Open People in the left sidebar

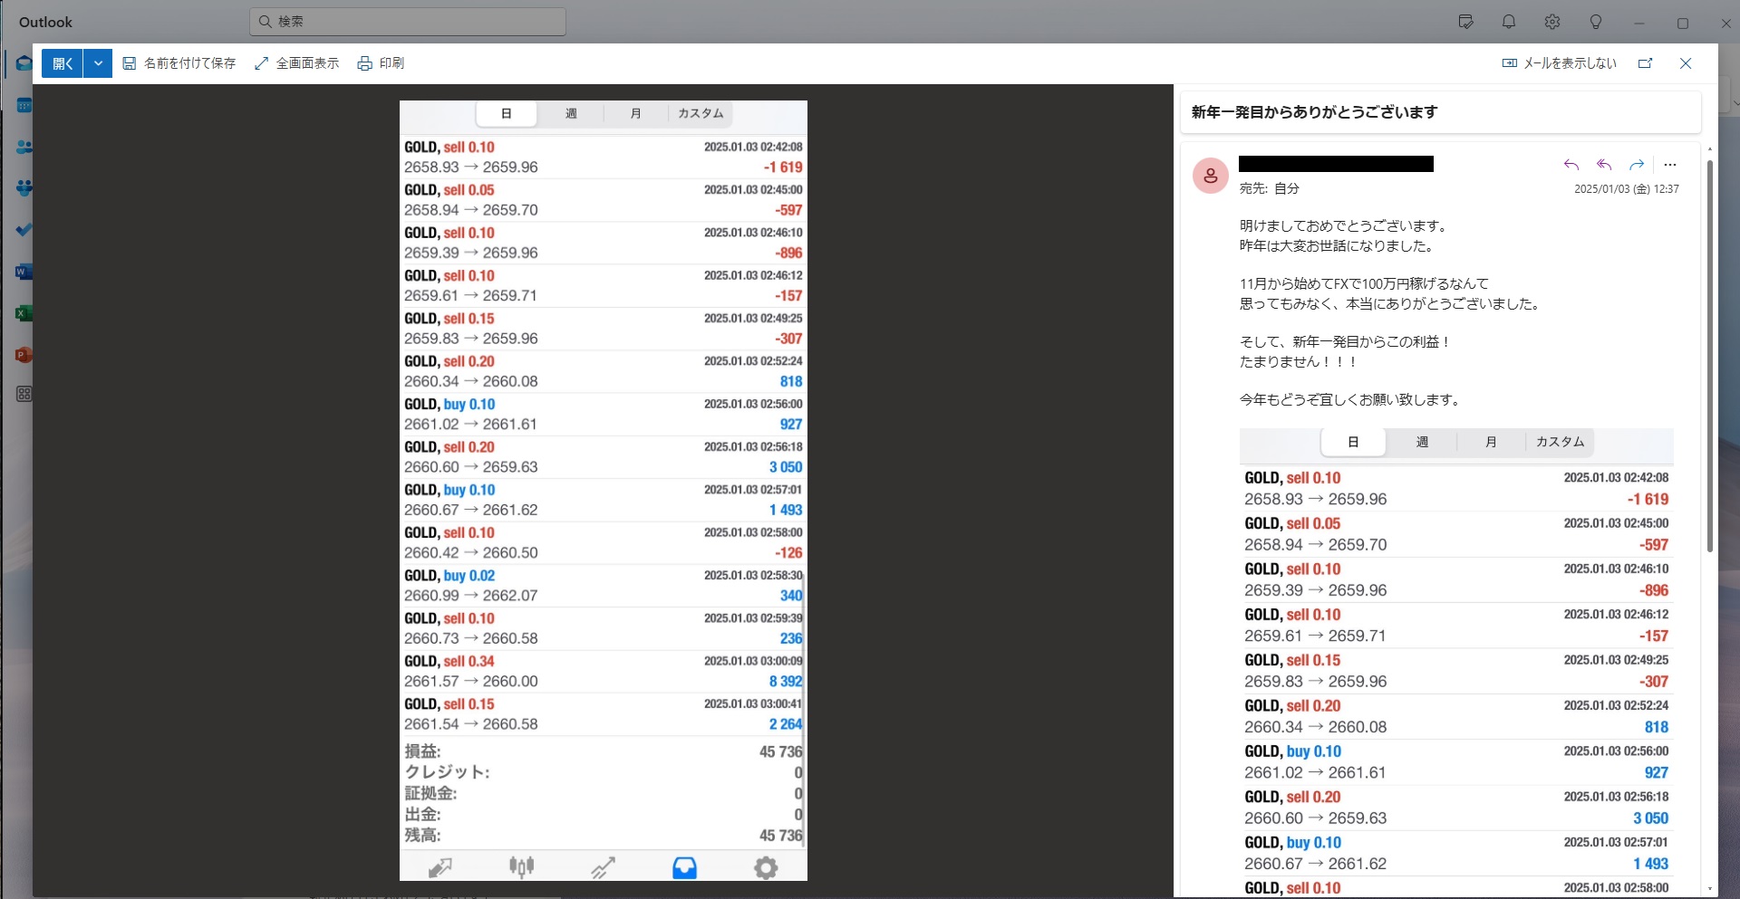[x=24, y=147]
